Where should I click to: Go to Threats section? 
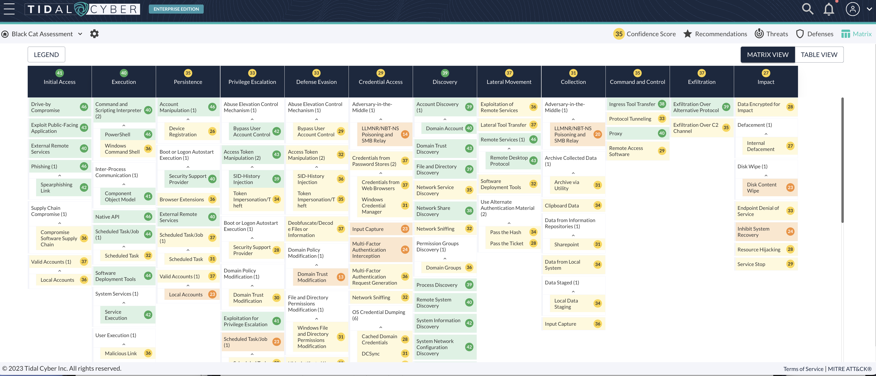(771, 34)
